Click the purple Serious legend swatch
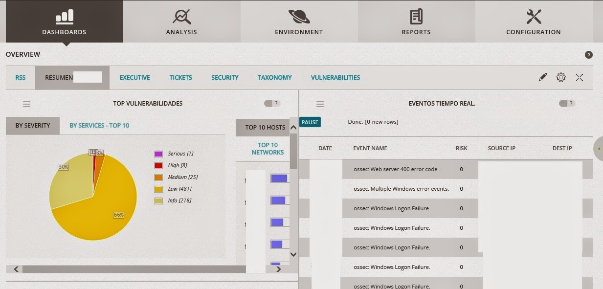This screenshot has height=289, width=603. tap(158, 154)
